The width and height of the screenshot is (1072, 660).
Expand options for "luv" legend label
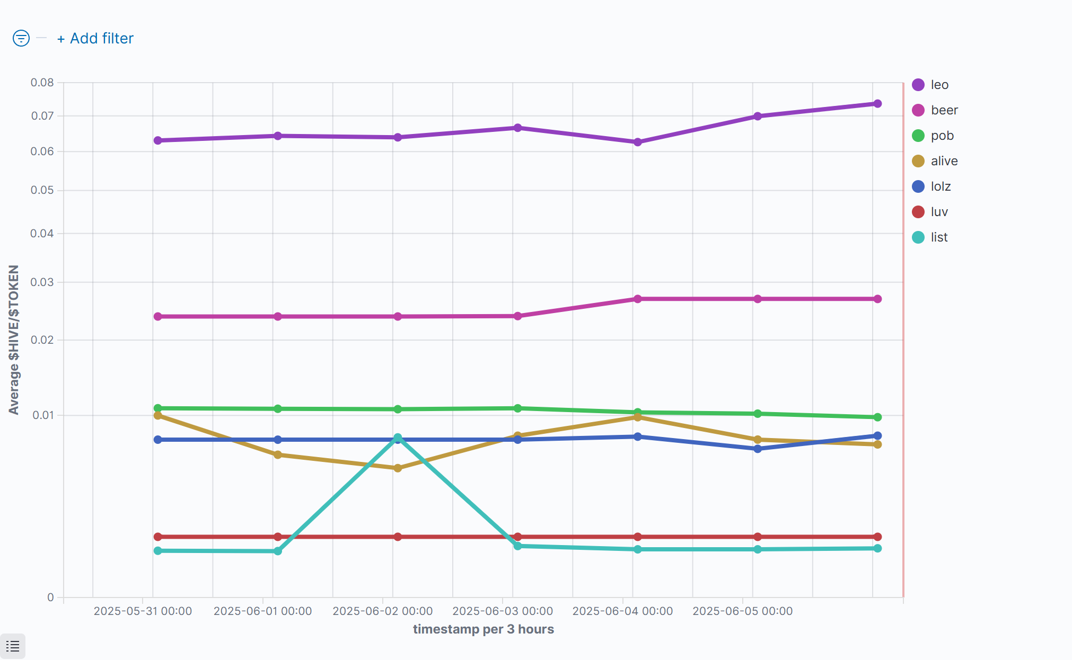939,212
